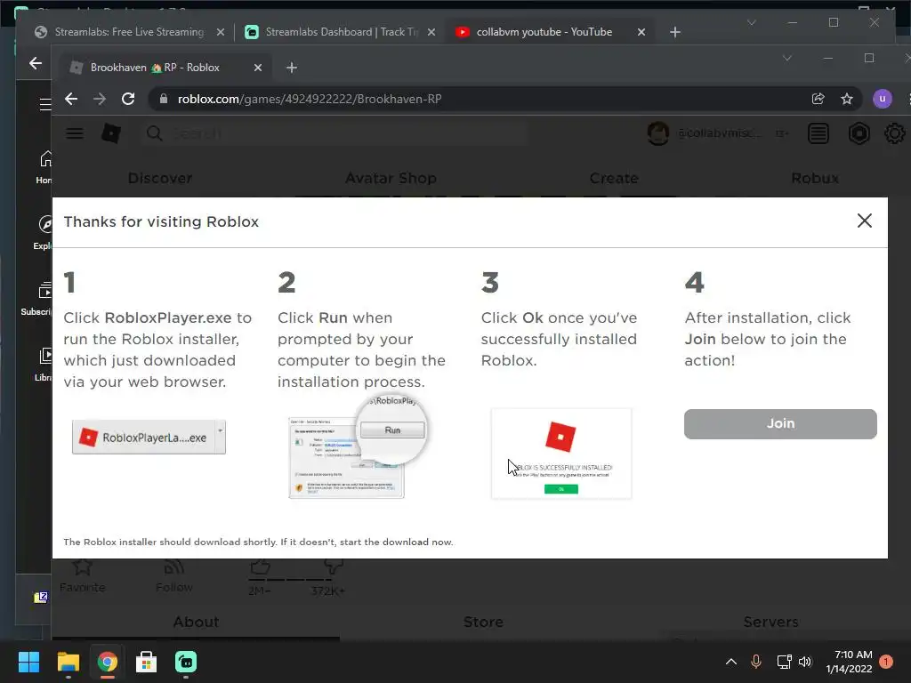Open the clock showing 7:10 AM
Screen dimensions: 911x683
point(849,662)
